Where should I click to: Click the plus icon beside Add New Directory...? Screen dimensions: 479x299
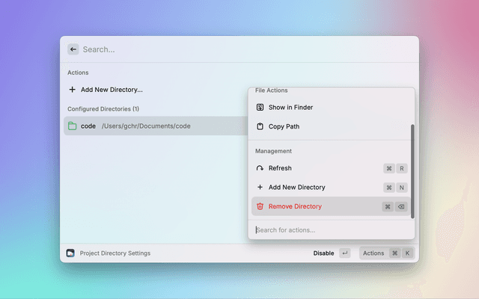73,90
